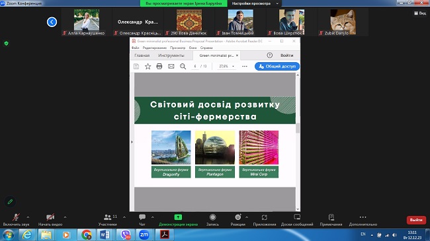This screenshot has width=430, height=241.
Task: Unmute with the microphone icon
Action: coord(16,217)
